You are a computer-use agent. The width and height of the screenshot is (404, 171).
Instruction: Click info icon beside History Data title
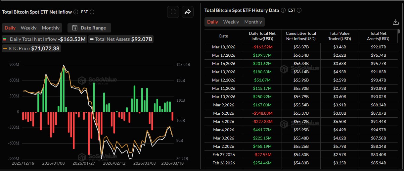[x=283, y=10]
